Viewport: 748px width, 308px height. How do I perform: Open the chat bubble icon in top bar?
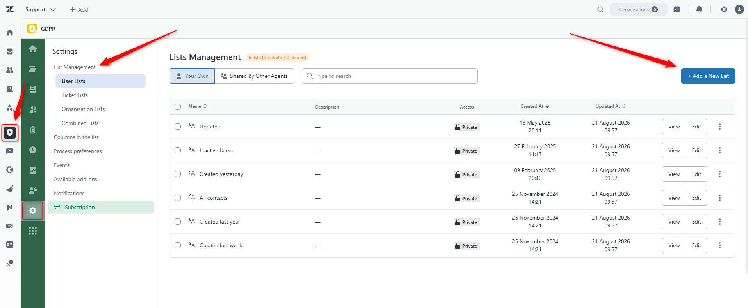click(677, 9)
